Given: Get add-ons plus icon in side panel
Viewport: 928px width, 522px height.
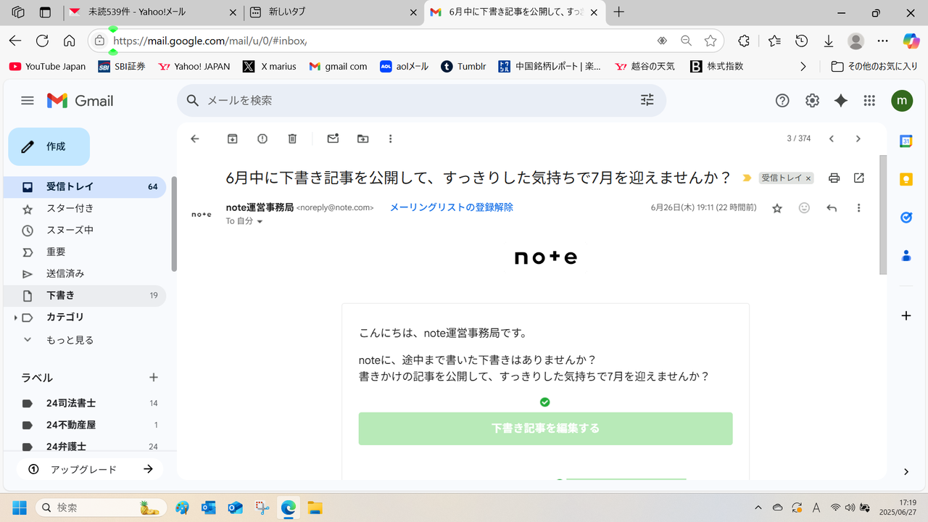Looking at the screenshot, I should (906, 316).
